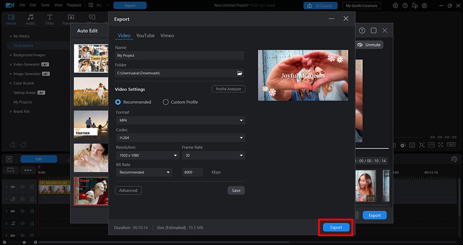
Task: Open the Format MP4 dropdown
Action: pyautogui.click(x=181, y=120)
